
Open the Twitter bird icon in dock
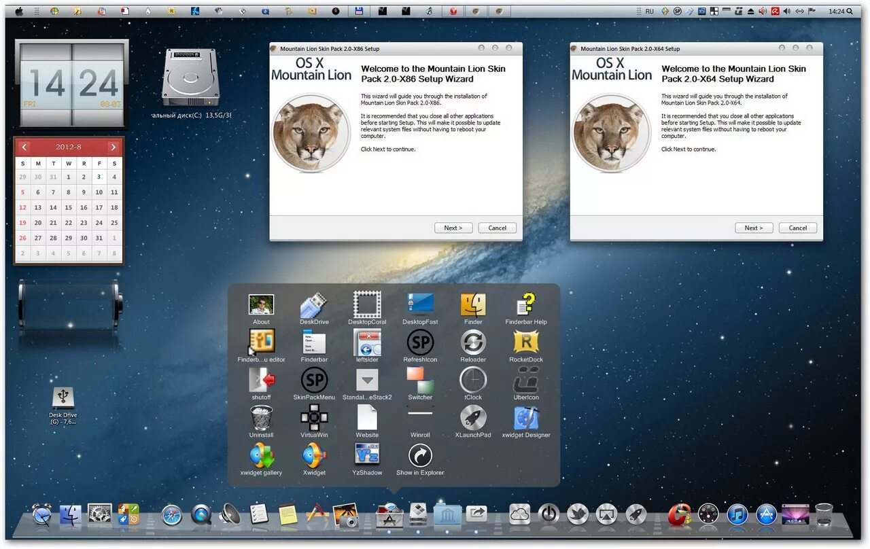tap(578, 514)
